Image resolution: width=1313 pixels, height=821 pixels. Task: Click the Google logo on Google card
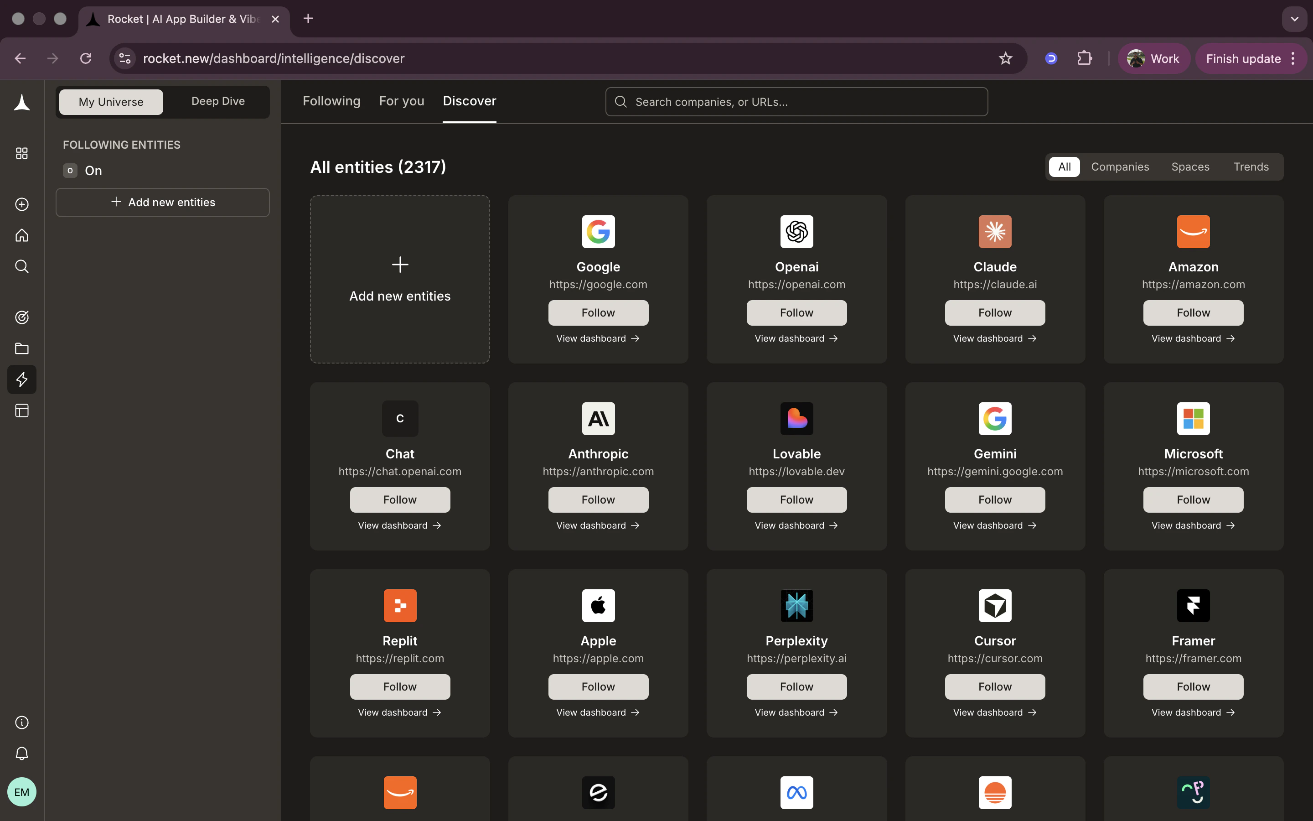[x=598, y=232]
